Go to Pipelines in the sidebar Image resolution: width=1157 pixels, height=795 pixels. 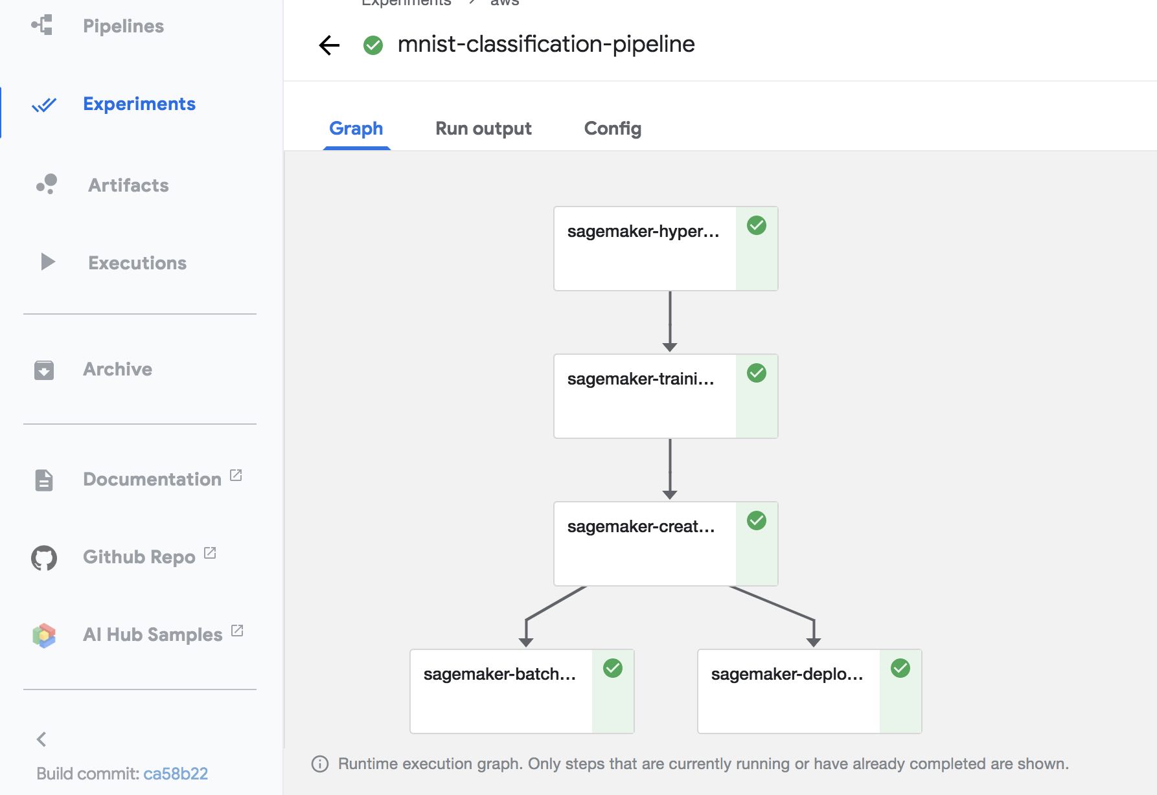pos(123,26)
